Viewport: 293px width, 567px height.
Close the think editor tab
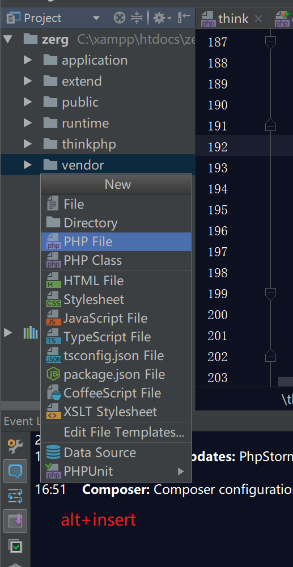point(258,19)
